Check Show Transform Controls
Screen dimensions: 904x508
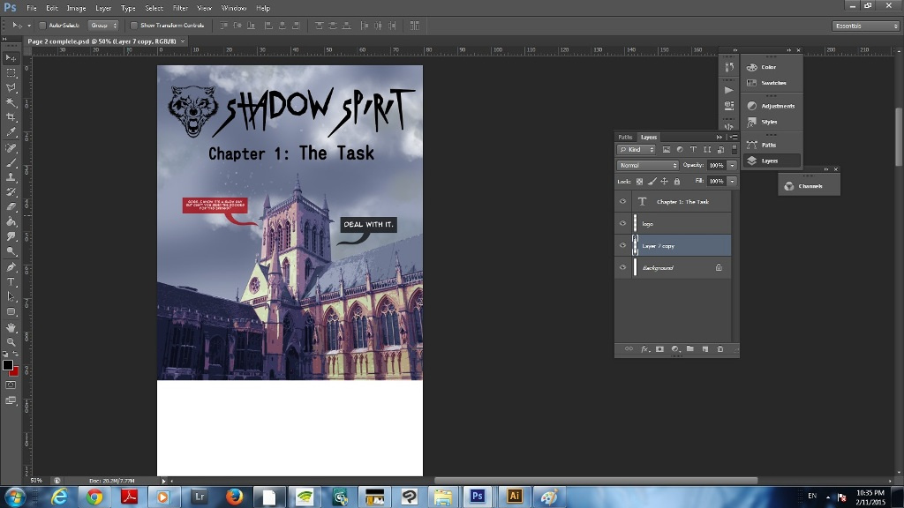pos(134,26)
